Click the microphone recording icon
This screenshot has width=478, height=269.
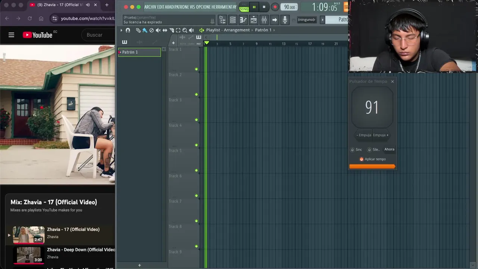click(285, 20)
